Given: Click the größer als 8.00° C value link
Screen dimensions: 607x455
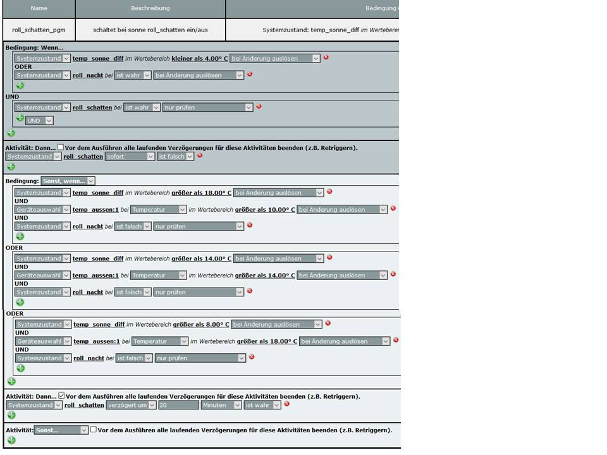Looking at the screenshot, I should point(201,324).
